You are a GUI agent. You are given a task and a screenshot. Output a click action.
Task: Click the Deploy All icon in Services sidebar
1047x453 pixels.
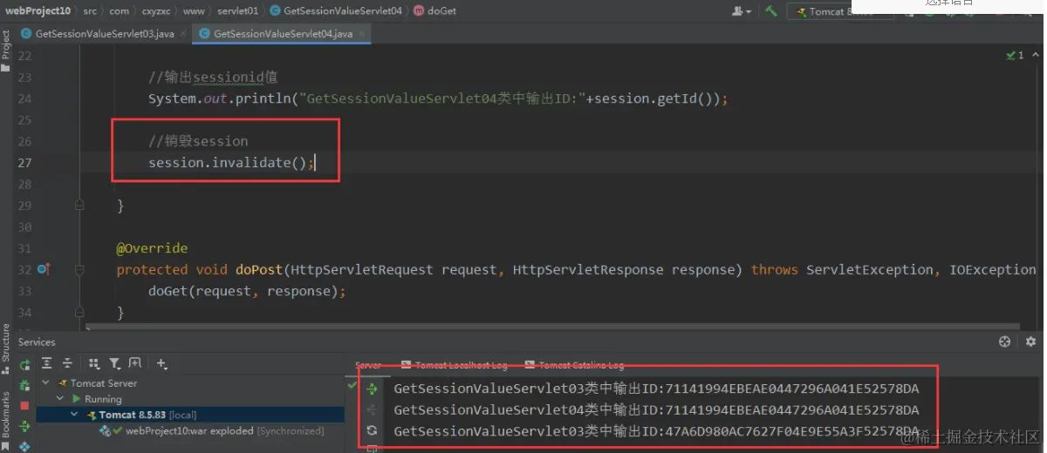click(x=24, y=427)
